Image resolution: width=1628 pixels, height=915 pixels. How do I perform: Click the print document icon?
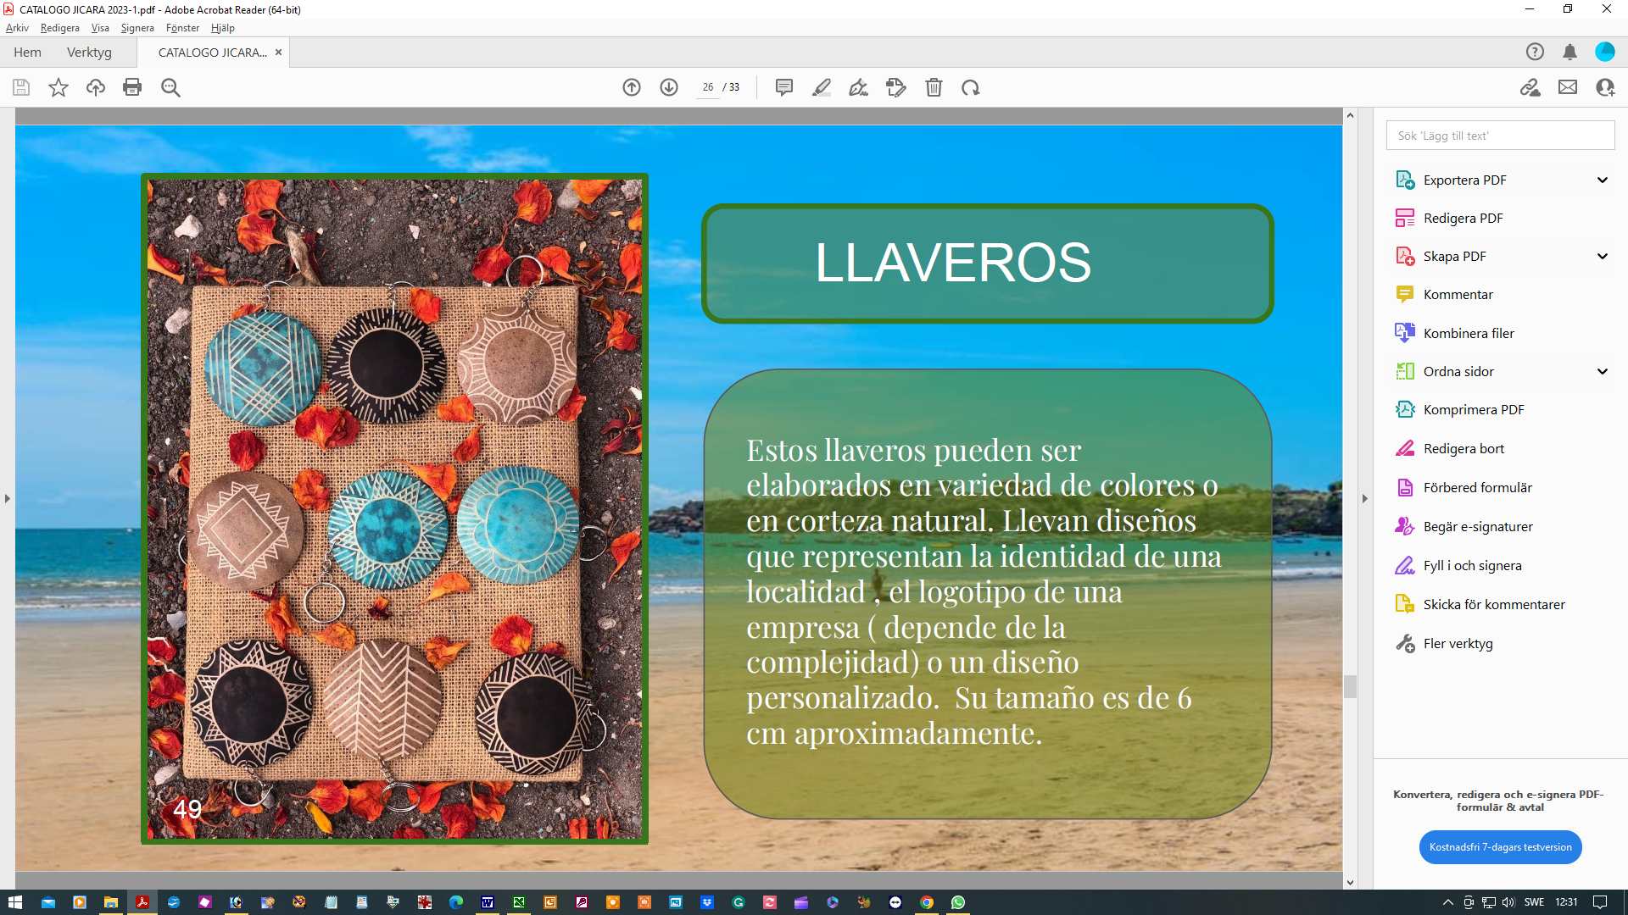click(x=132, y=87)
